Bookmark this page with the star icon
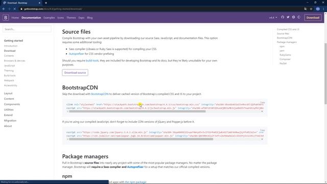The width and height of the screenshot is (327, 184). coord(311,9)
